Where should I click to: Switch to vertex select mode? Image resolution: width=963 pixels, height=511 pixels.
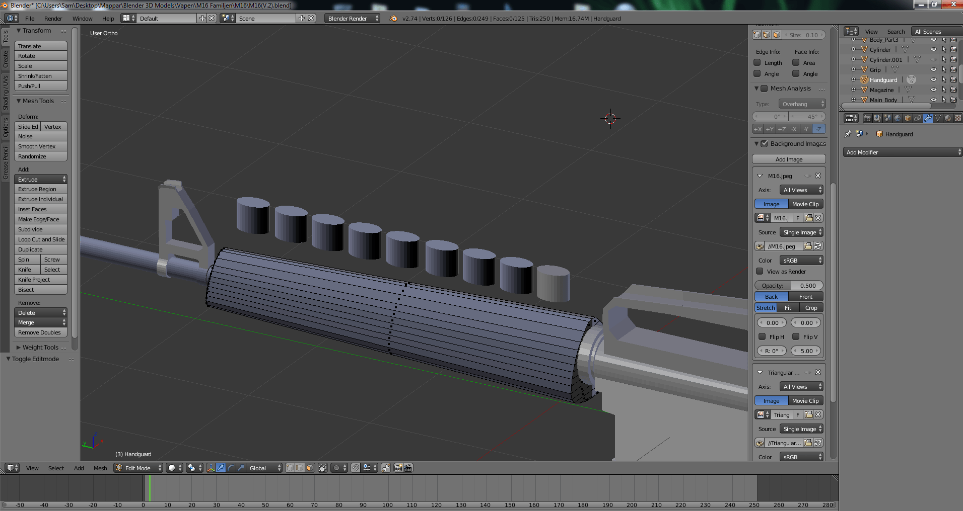(x=290, y=468)
